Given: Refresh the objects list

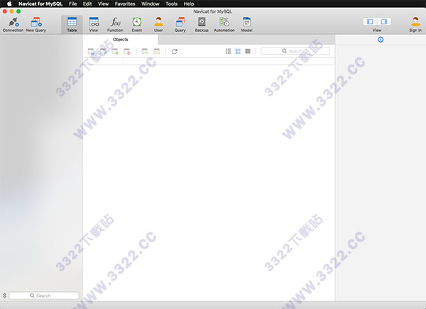Looking at the screenshot, I should click(175, 51).
